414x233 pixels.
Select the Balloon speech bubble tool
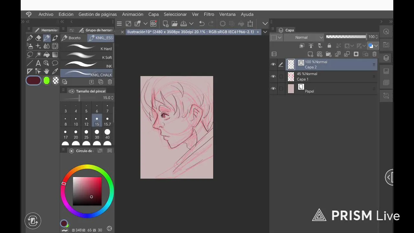point(55,63)
